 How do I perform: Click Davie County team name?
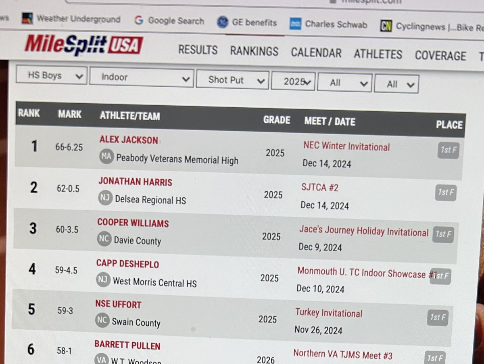coord(137,241)
